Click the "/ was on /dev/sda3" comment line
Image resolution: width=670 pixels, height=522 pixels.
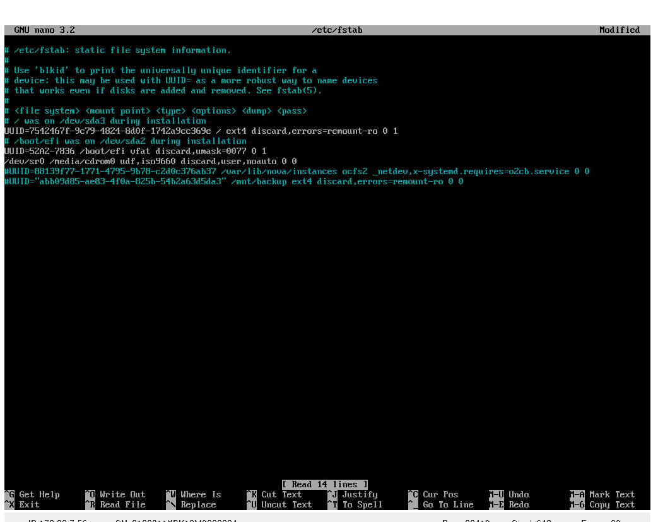[x=105, y=121]
